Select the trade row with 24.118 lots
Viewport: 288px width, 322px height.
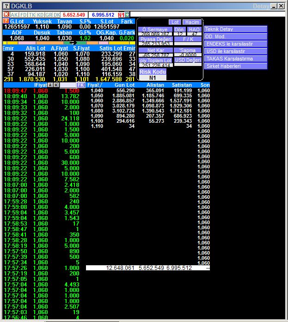(42, 118)
